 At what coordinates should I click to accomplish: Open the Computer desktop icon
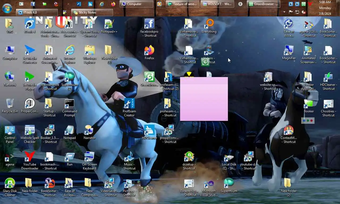pos(10,53)
